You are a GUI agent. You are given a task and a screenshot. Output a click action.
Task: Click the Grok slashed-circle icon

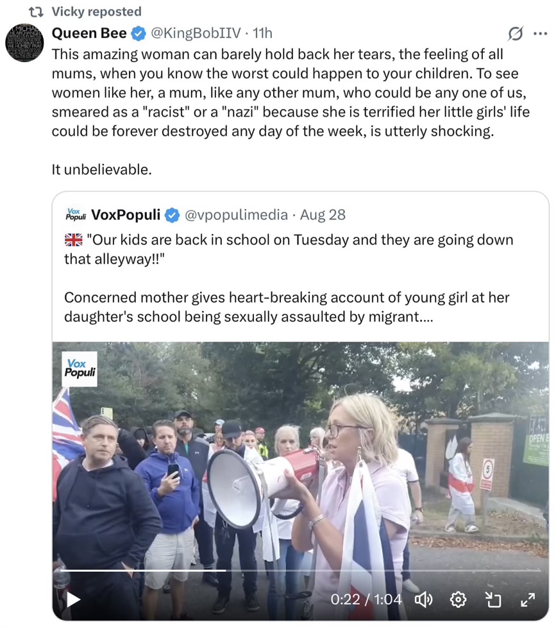[516, 33]
